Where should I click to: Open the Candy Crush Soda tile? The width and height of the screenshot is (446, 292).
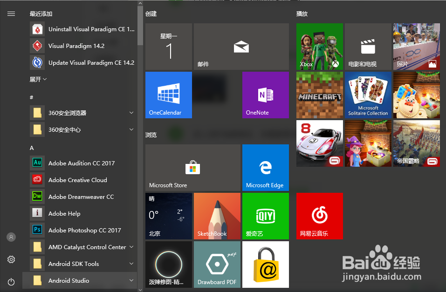(417, 95)
